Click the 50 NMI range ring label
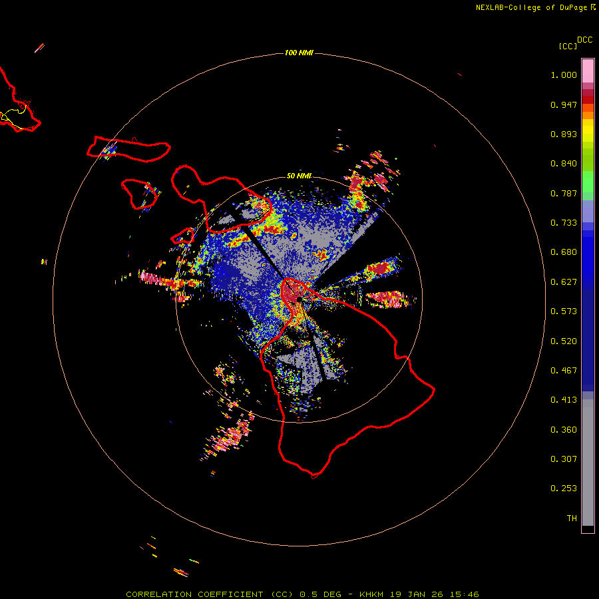Viewport: 599px width, 599px height. (299, 176)
